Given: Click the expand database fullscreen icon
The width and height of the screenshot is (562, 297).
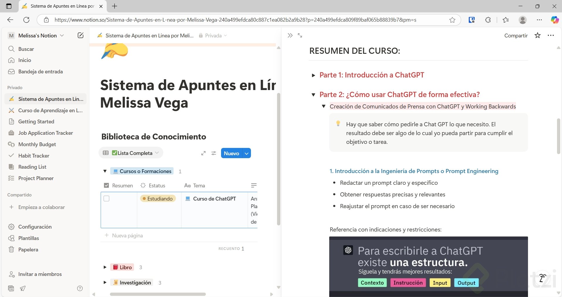Looking at the screenshot, I should pos(203,153).
